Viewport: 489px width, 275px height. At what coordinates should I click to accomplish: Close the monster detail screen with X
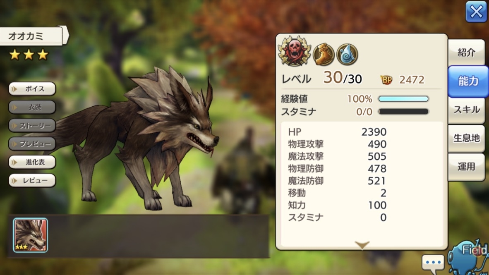click(x=476, y=12)
